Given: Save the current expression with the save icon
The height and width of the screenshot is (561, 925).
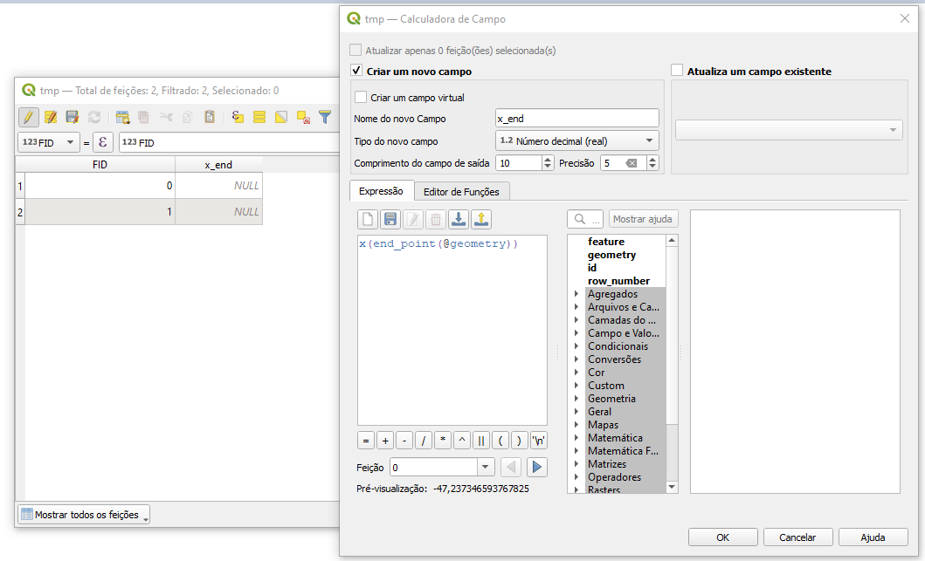Looking at the screenshot, I should (390, 219).
